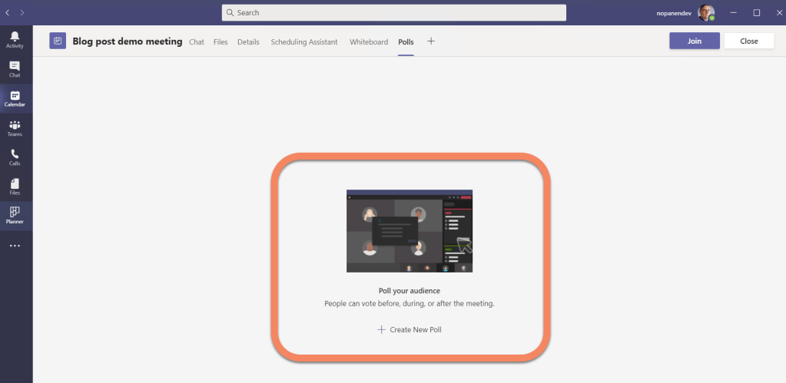Click the meeting calendar icon beside title
The height and width of the screenshot is (383, 786).
point(58,41)
